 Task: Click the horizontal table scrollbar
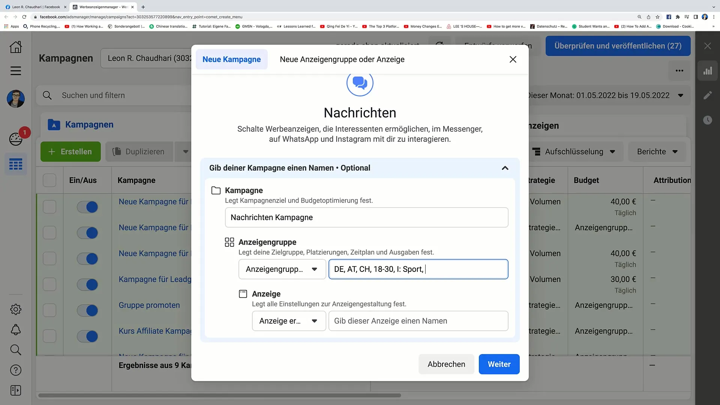click(219, 395)
